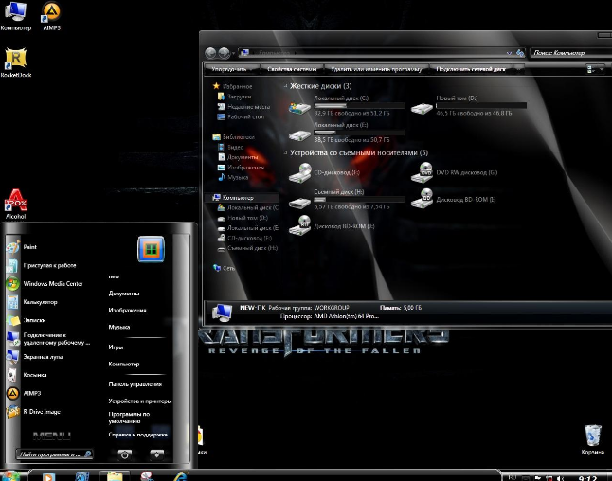Click Свойства системы in the toolbar

292,69
